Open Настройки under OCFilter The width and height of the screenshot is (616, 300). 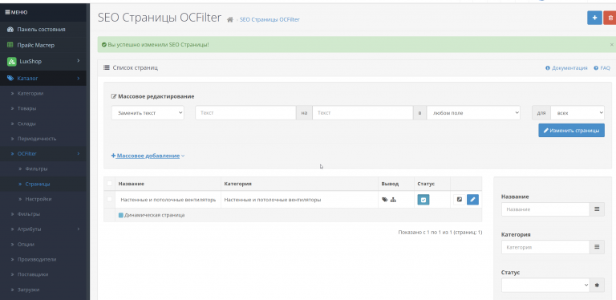38,199
